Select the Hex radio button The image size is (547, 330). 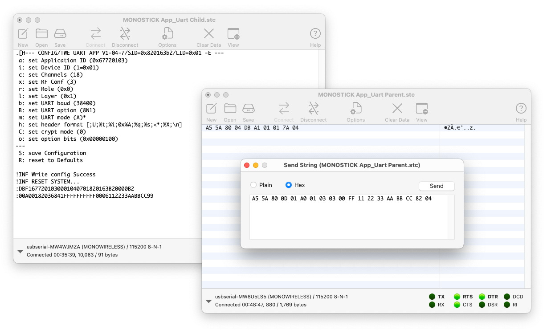pos(289,185)
